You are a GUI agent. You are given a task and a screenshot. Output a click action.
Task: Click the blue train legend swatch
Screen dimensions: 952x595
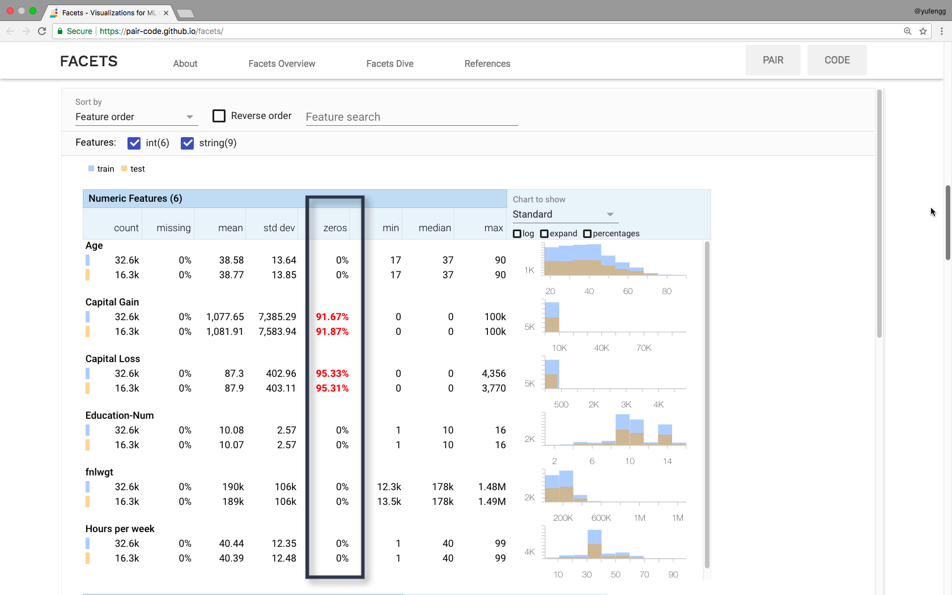point(91,168)
